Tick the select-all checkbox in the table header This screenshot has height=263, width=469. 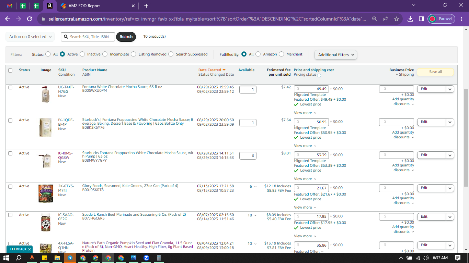(x=10, y=71)
